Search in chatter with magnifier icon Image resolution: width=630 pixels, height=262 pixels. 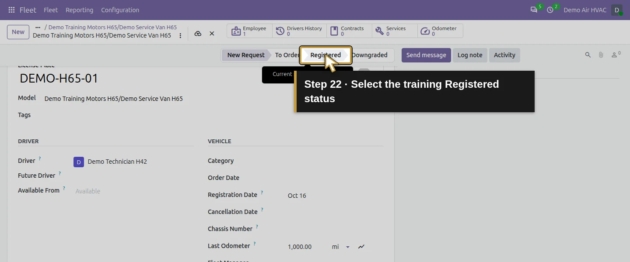(588, 55)
